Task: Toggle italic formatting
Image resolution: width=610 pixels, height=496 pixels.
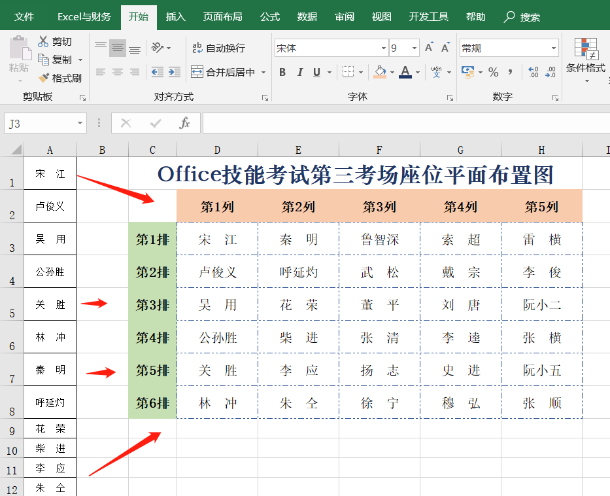Action: point(300,72)
